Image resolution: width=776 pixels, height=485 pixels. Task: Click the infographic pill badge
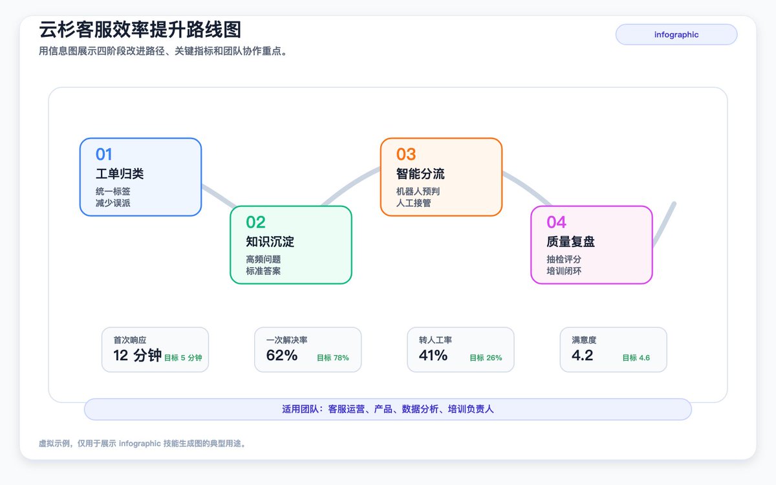pos(676,34)
